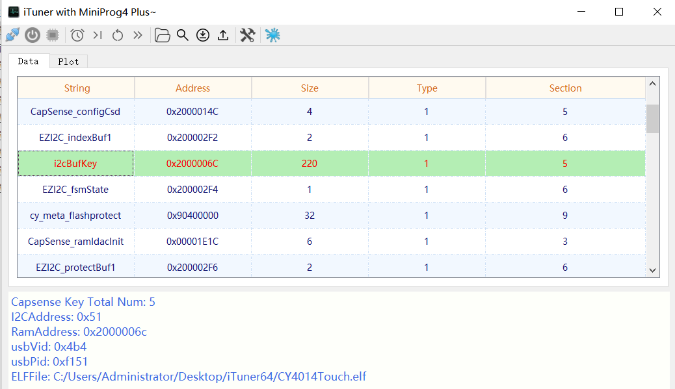Select the EZI2C_indexBuf1 string cell
Image resolution: width=675 pixels, height=389 pixels.
76,138
